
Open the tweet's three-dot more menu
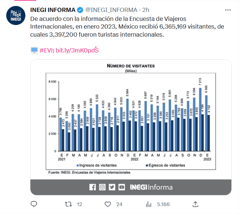[228, 10]
